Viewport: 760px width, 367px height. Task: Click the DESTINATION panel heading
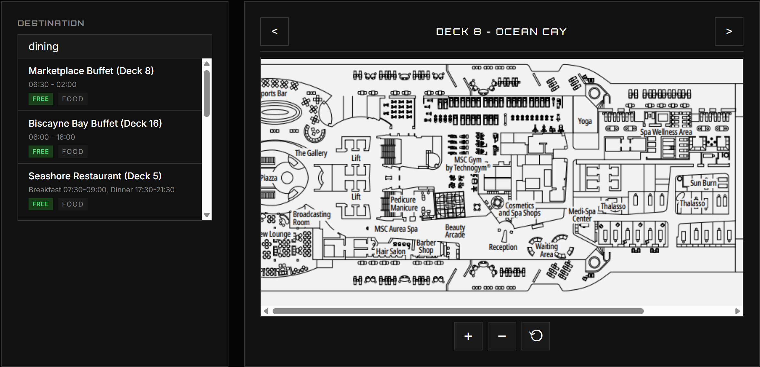(51, 23)
